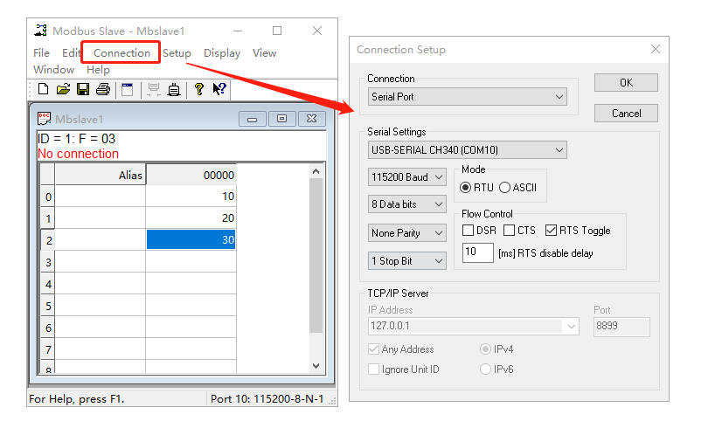Screen dimensions: 722x435
Task: Click the red No connection status text
Action: [x=79, y=154]
